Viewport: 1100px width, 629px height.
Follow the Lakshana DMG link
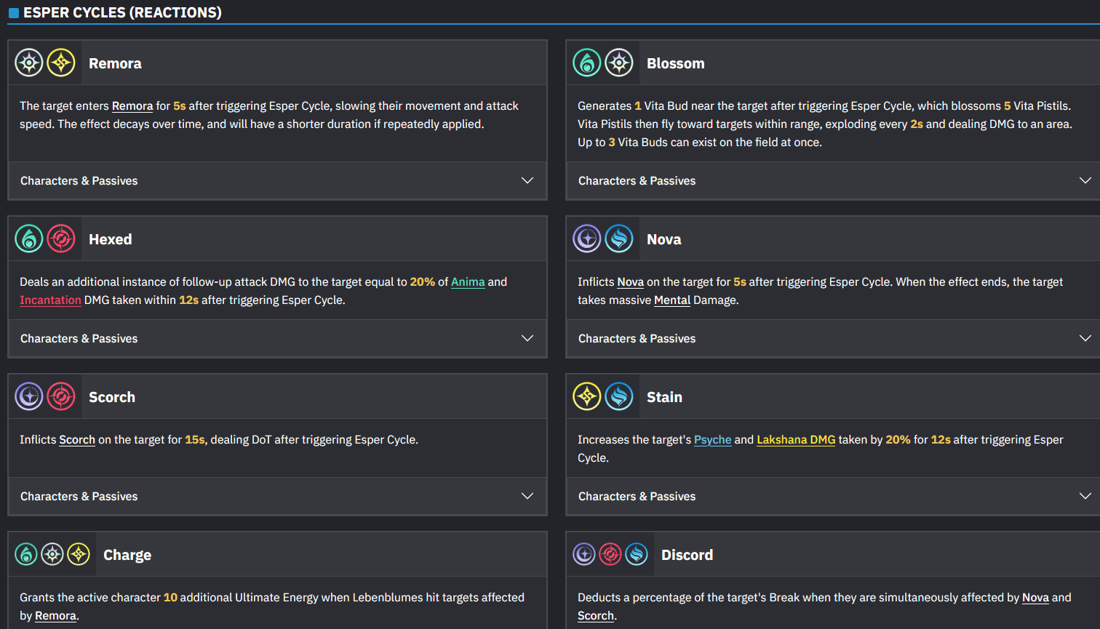(x=796, y=440)
